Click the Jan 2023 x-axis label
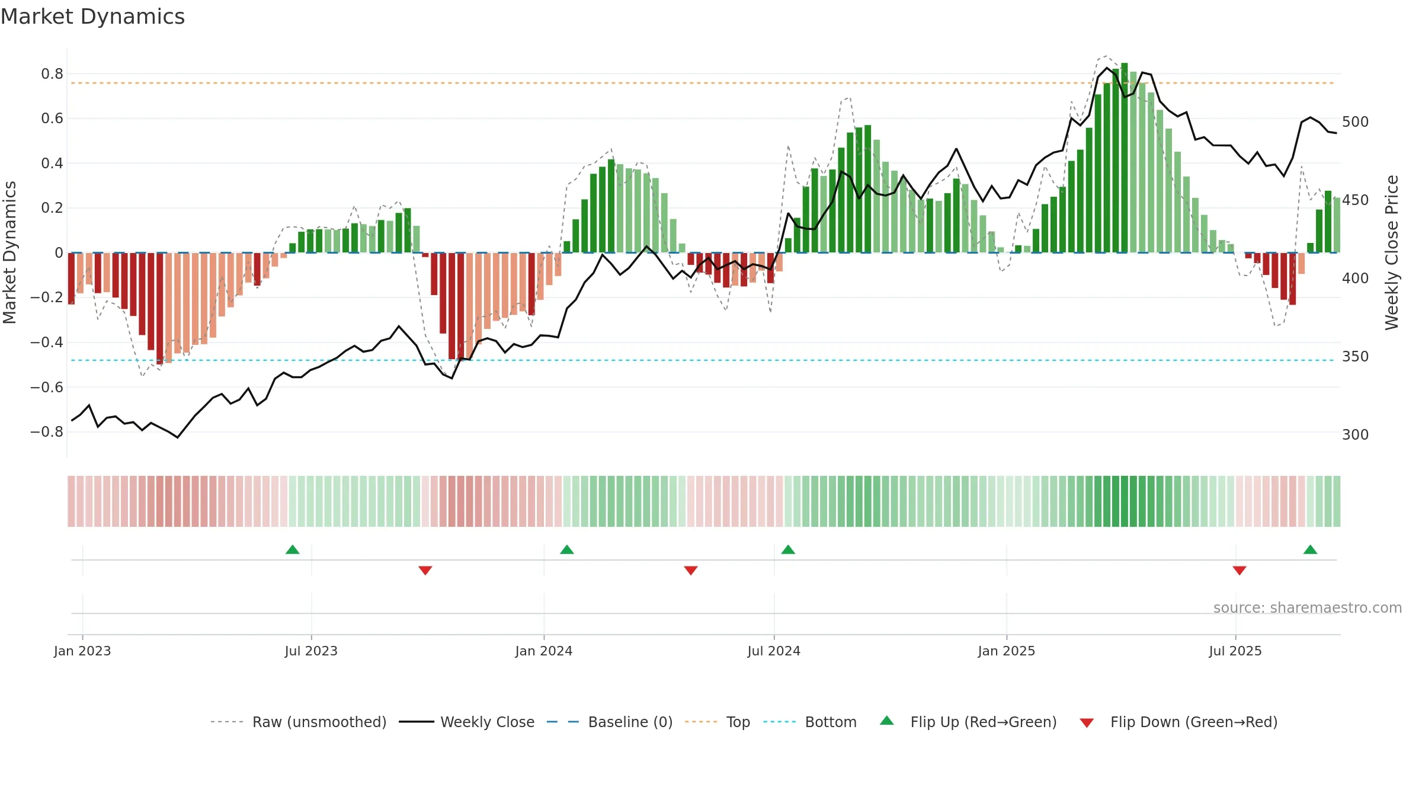 (82, 651)
